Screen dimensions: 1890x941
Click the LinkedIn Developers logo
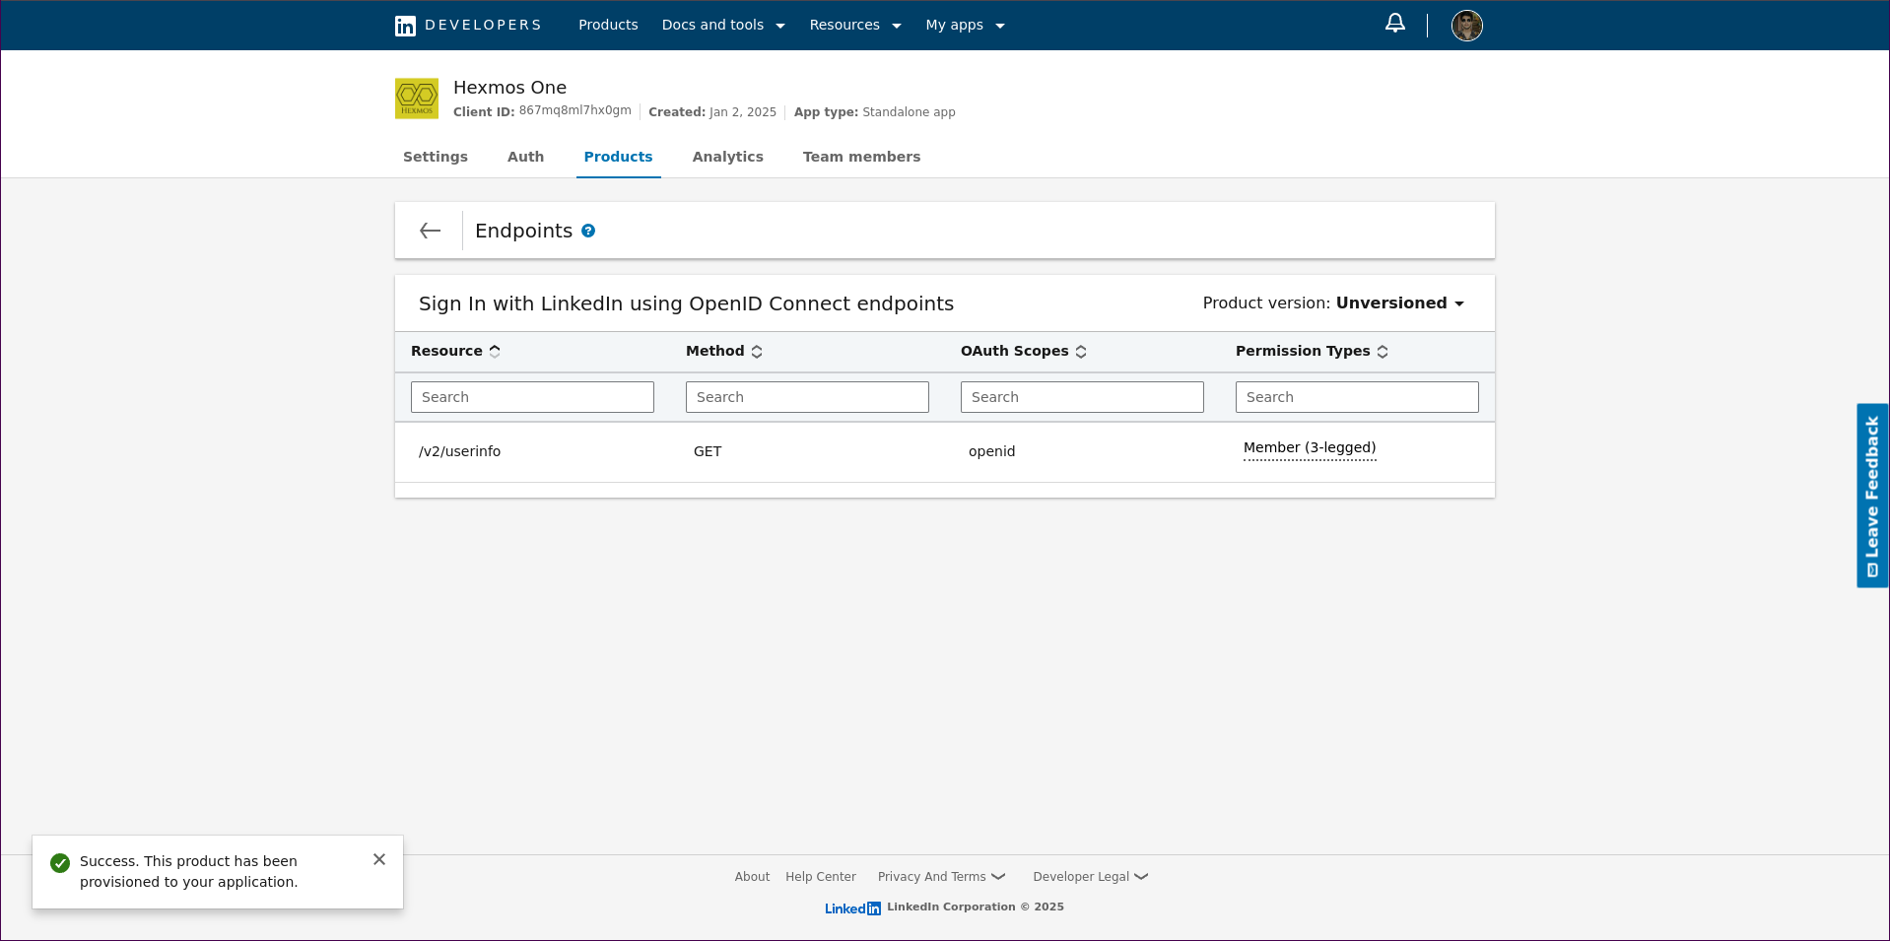468,26
